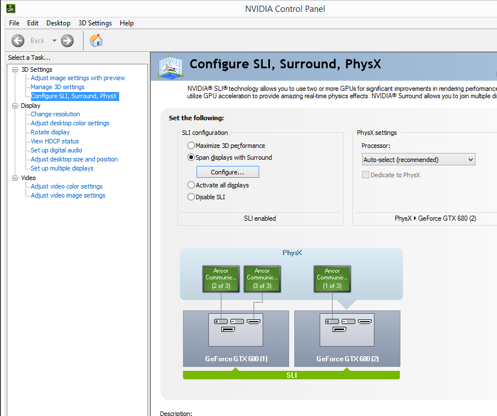Click the Back arrow button
Image resolution: width=497 pixels, height=416 pixels.
pos(18,41)
